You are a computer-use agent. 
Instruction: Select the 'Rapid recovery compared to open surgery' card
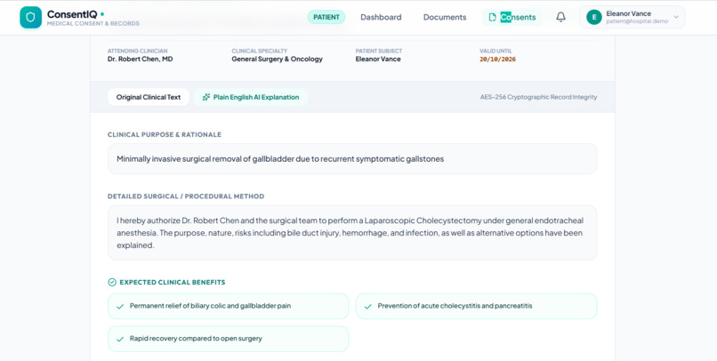(x=229, y=339)
